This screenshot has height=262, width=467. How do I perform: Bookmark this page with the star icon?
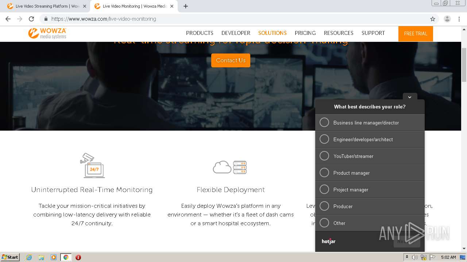tap(433, 19)
